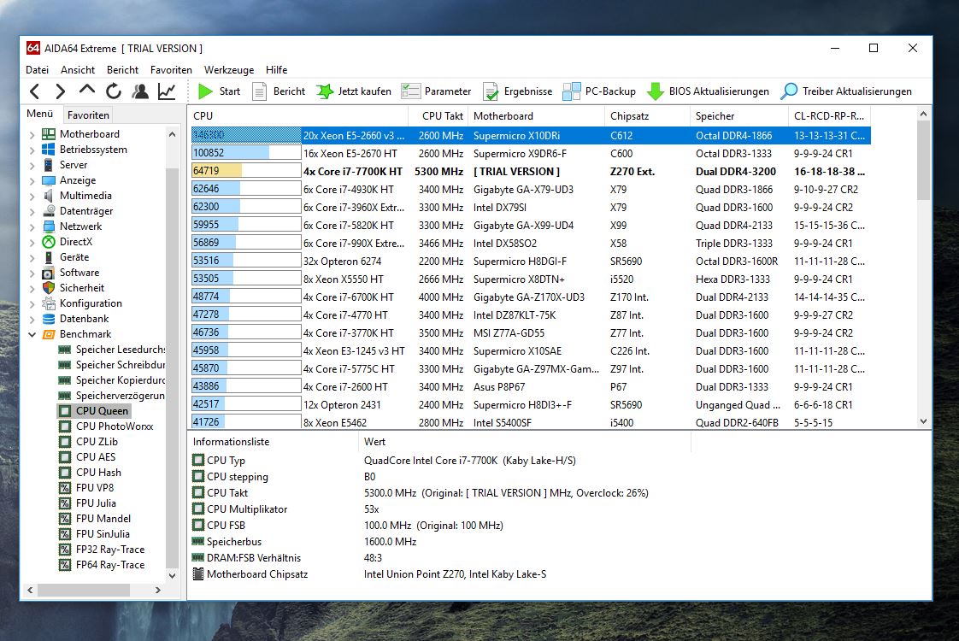The image size is (959, 641).
Task: Click the back navigation arrow icon
Action: (34, 91)
